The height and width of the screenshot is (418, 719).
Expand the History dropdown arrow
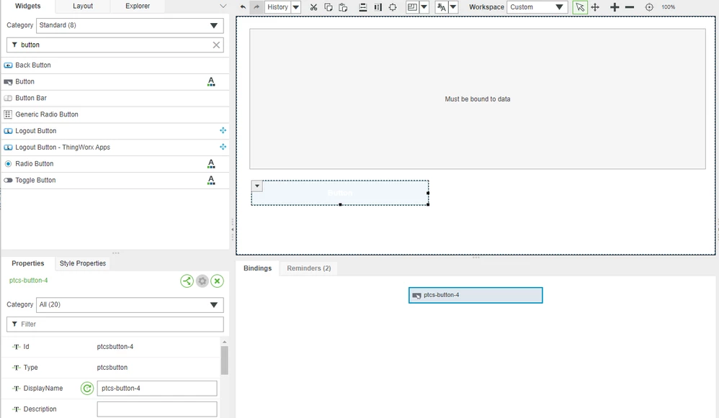tap(296, 7)
